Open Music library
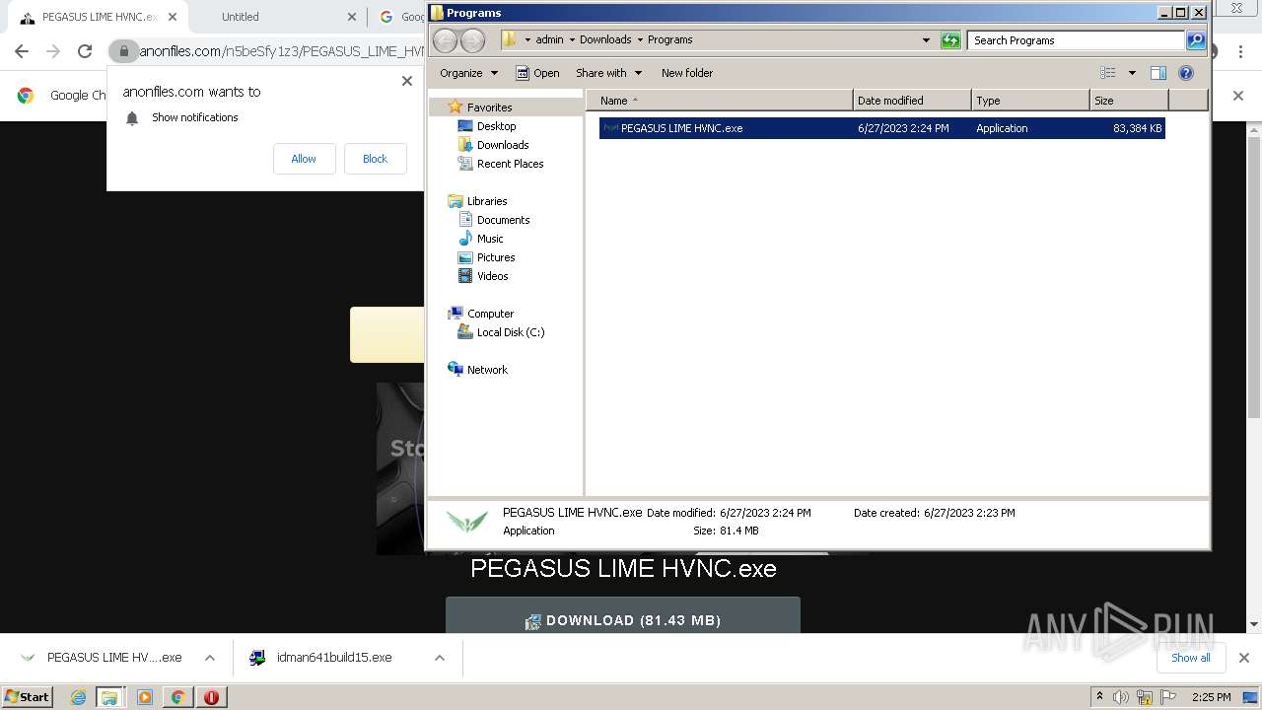Viewport: 1262px width, 710px height. tap(490, 239)
